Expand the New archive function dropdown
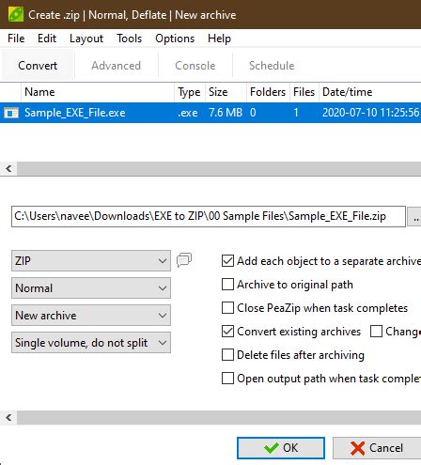The width and height of the screenshot is (421, 465). pyautogui.click(x=91, y=315)
